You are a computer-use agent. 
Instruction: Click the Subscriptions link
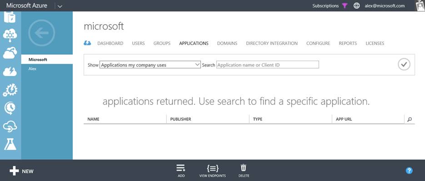point(325,6)
